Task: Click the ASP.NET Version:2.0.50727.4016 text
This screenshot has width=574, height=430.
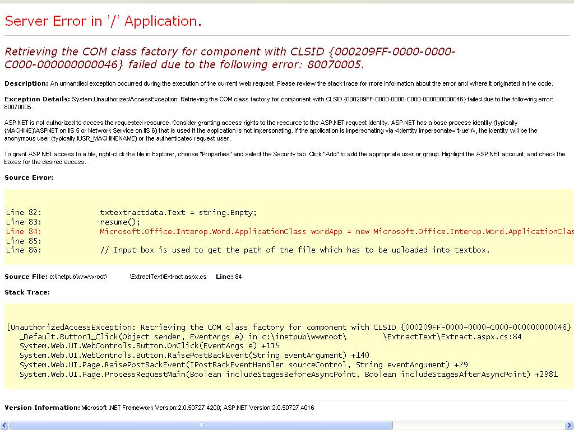Action: (x=269, y=408)
